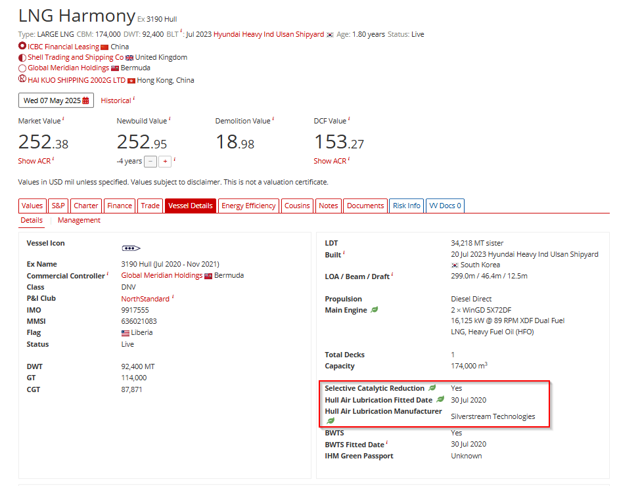Increase newbuild years with the plus button

tap(165, 161)
